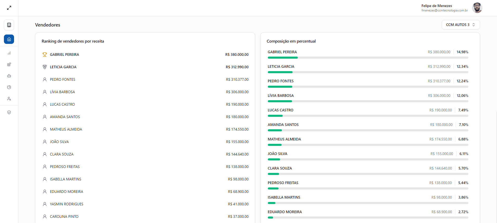Open the robot bot sidebar icon
Screen dimensions: 497x223
coord(9,76)
